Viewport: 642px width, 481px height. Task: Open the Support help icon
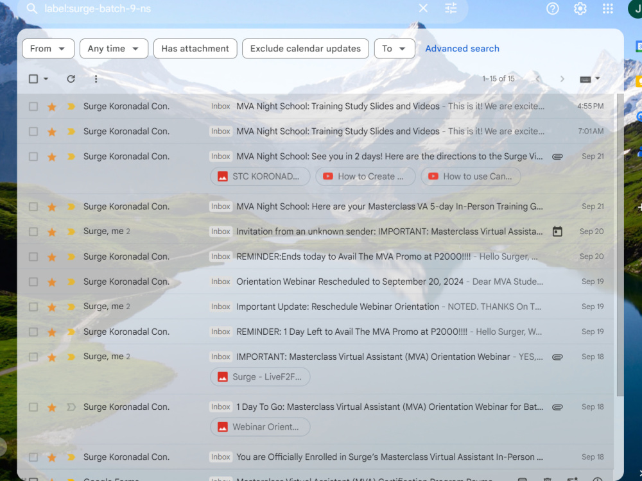[x=552, y=8]
